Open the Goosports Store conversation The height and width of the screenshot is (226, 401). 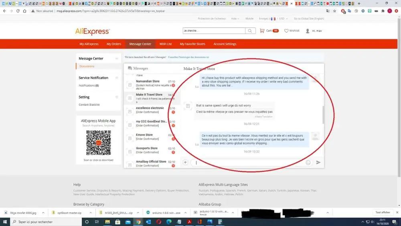pyautogui.click(x=152, y=151)
